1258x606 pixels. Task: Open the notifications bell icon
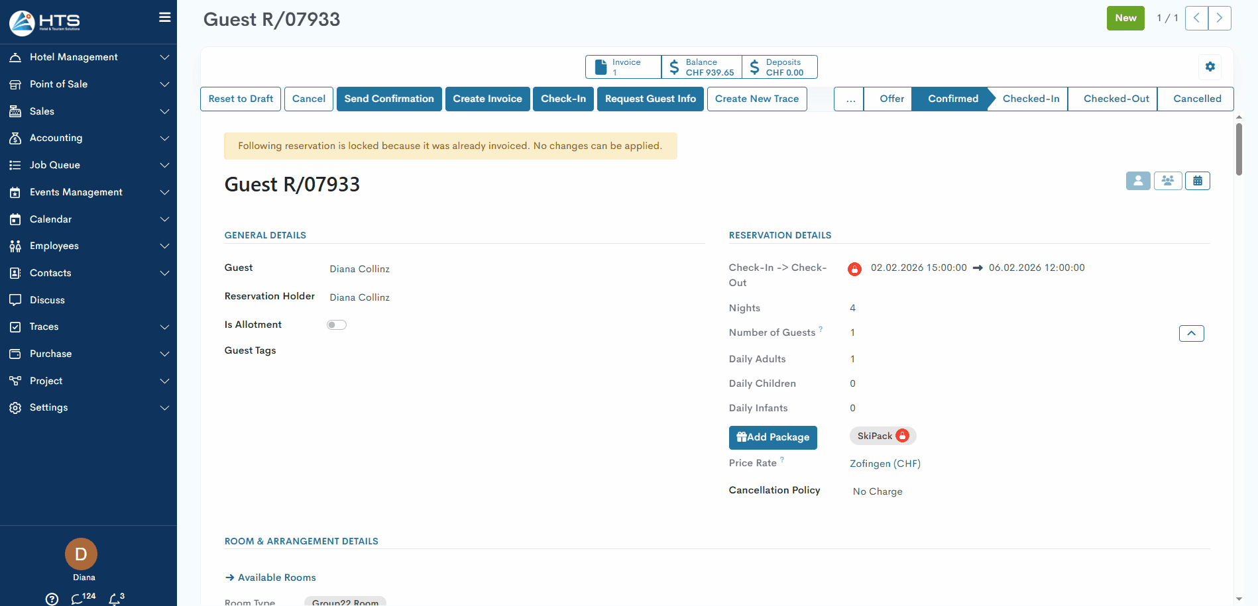[x=115, y=599]
